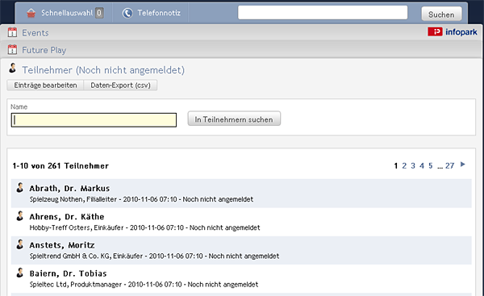Click Daten-Export (csv) button
Screen dimensions: 484x296
click(x=120, y=85)
